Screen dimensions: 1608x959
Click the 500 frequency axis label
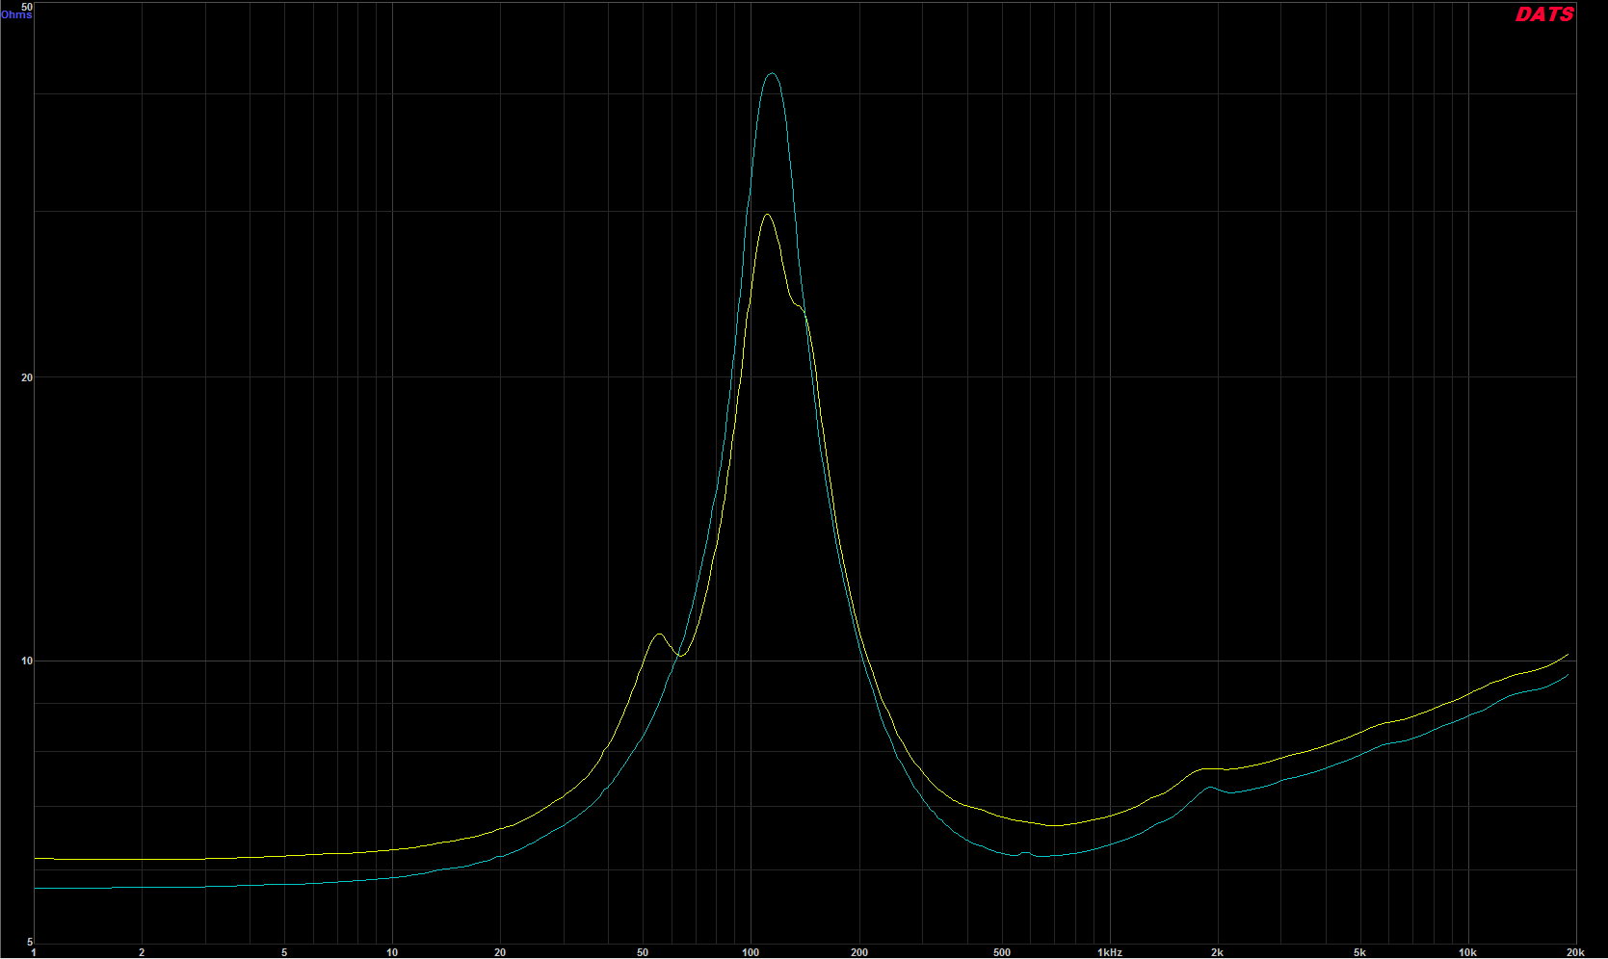coord(1002,953)
